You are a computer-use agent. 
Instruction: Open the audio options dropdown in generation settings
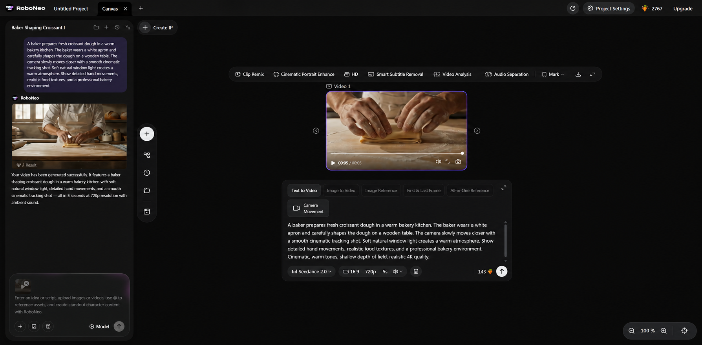pos(398,271)
